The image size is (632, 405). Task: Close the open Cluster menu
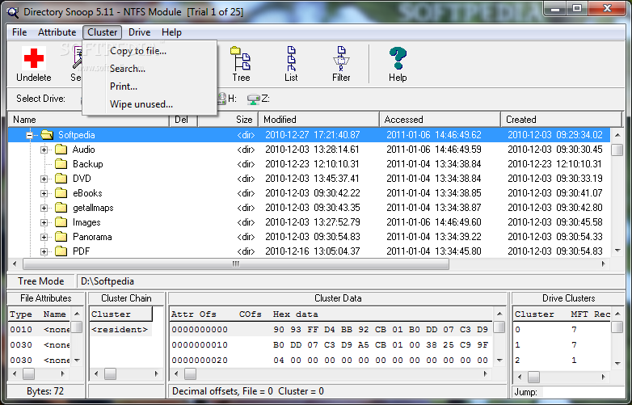click(x=102, y=32)
